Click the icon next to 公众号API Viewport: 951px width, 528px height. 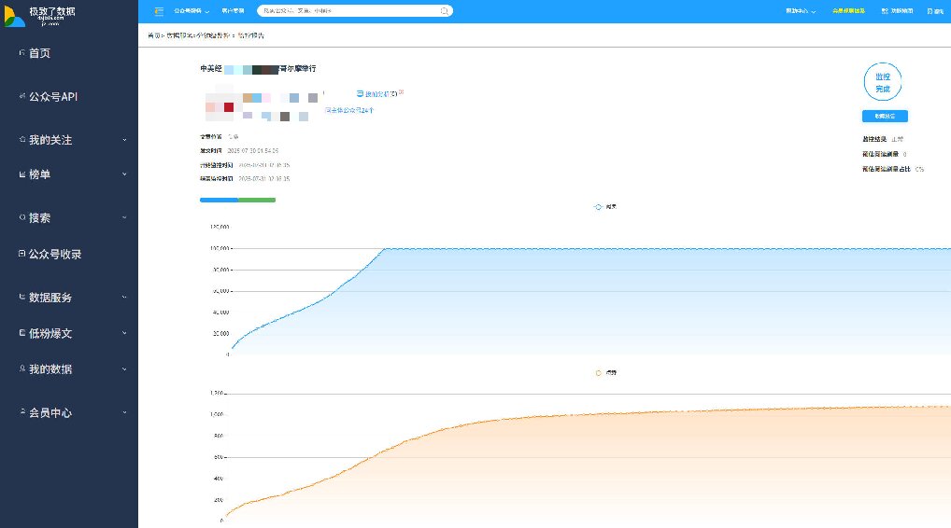22,96
